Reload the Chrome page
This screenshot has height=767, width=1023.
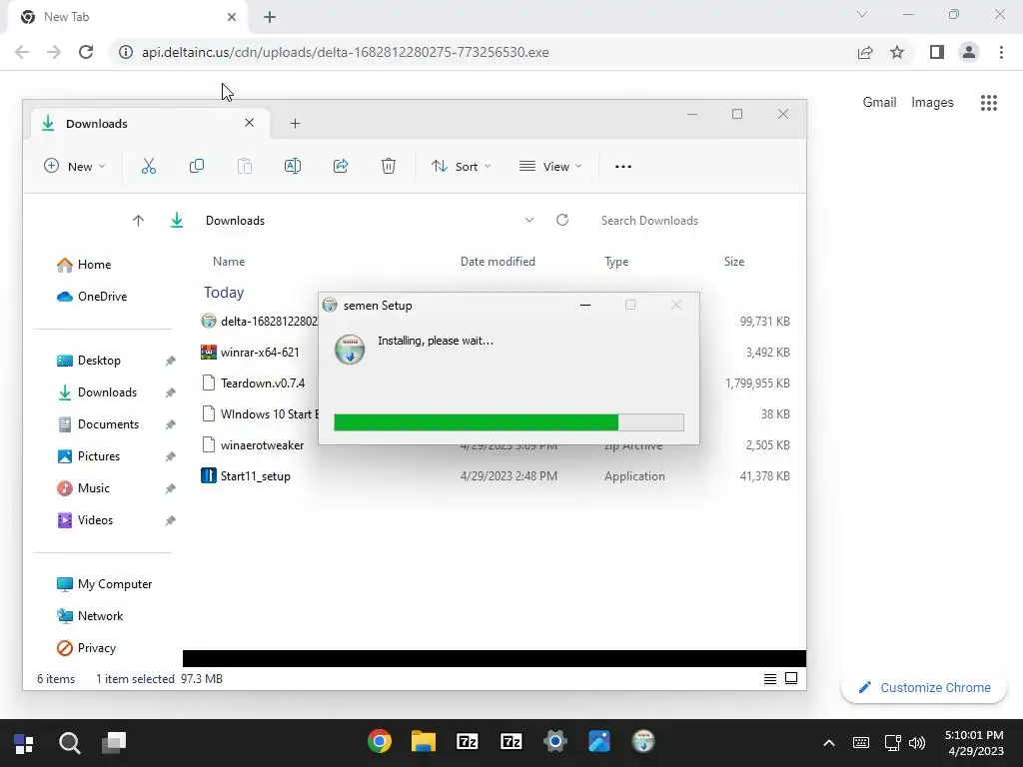[x=86, y=52]
